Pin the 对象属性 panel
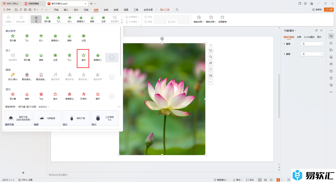Image resolution: width=336 pixels, height=182 pixels. (x=317, y=30)
